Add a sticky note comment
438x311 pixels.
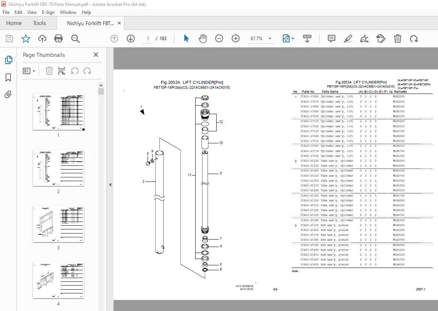point(331,39)
